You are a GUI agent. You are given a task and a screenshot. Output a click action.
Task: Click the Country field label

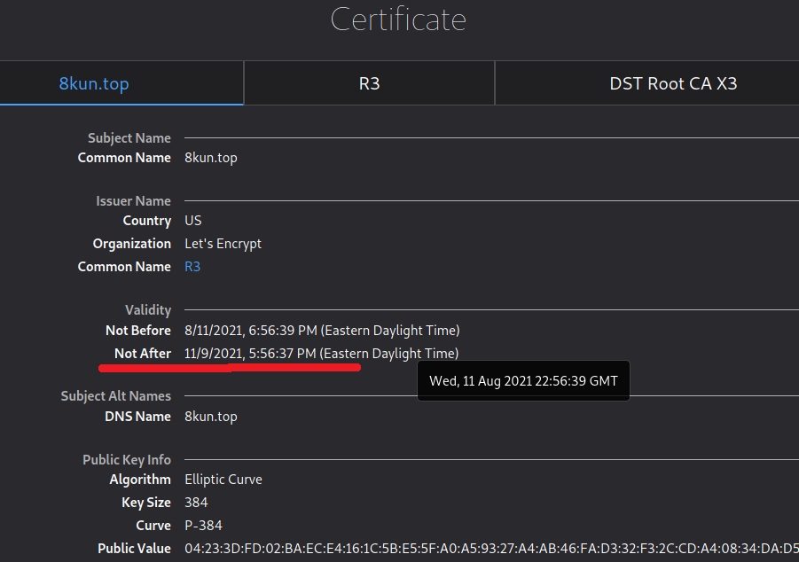[147, 221]
